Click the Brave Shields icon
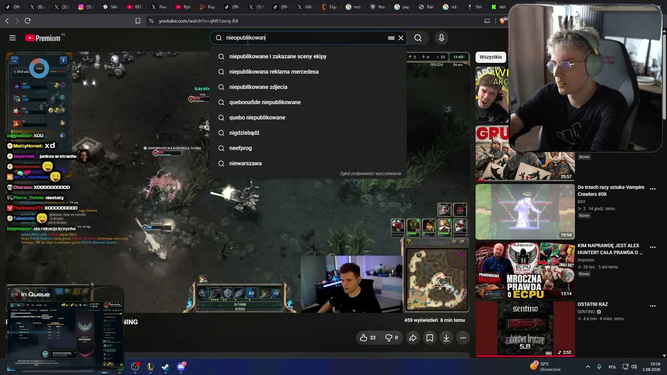 pyautogui.click(x=502, y=21)
